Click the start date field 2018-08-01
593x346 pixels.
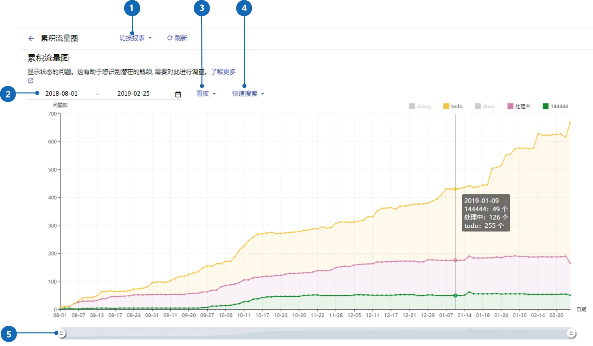[x=61, y=94]
